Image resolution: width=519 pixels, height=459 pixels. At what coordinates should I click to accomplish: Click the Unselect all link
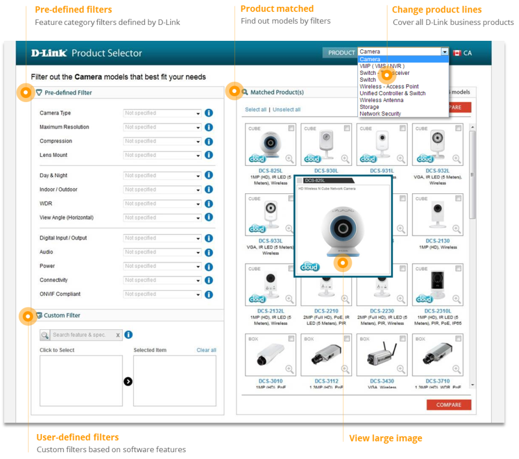[x=286, y=109]
